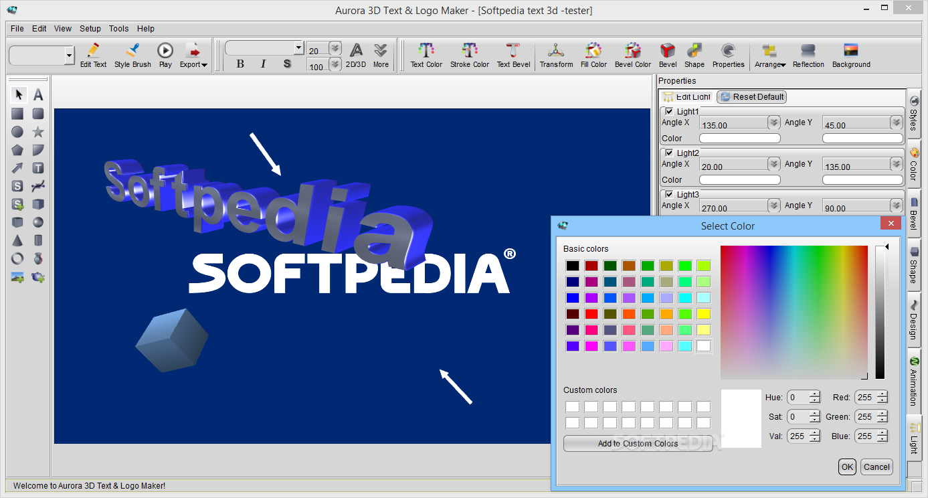Pick the square-cornered rectangle shape tool
The height and width of the screenshot is (498, 928).
pyautogui.click(x=18, y=114)
